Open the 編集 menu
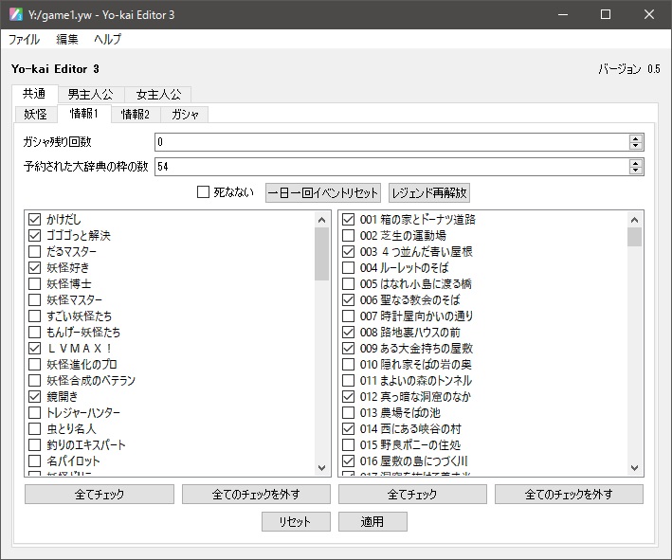 pyautogui.click(x=67, y=40)
